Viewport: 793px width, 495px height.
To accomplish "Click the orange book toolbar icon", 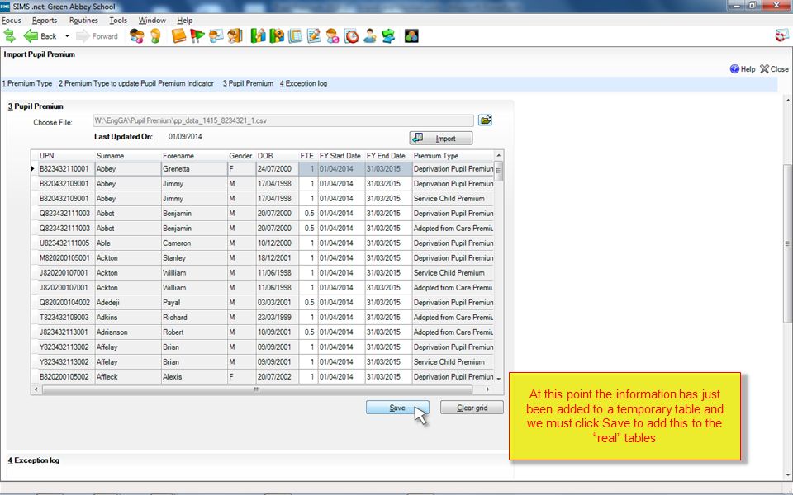I will 178,36.
